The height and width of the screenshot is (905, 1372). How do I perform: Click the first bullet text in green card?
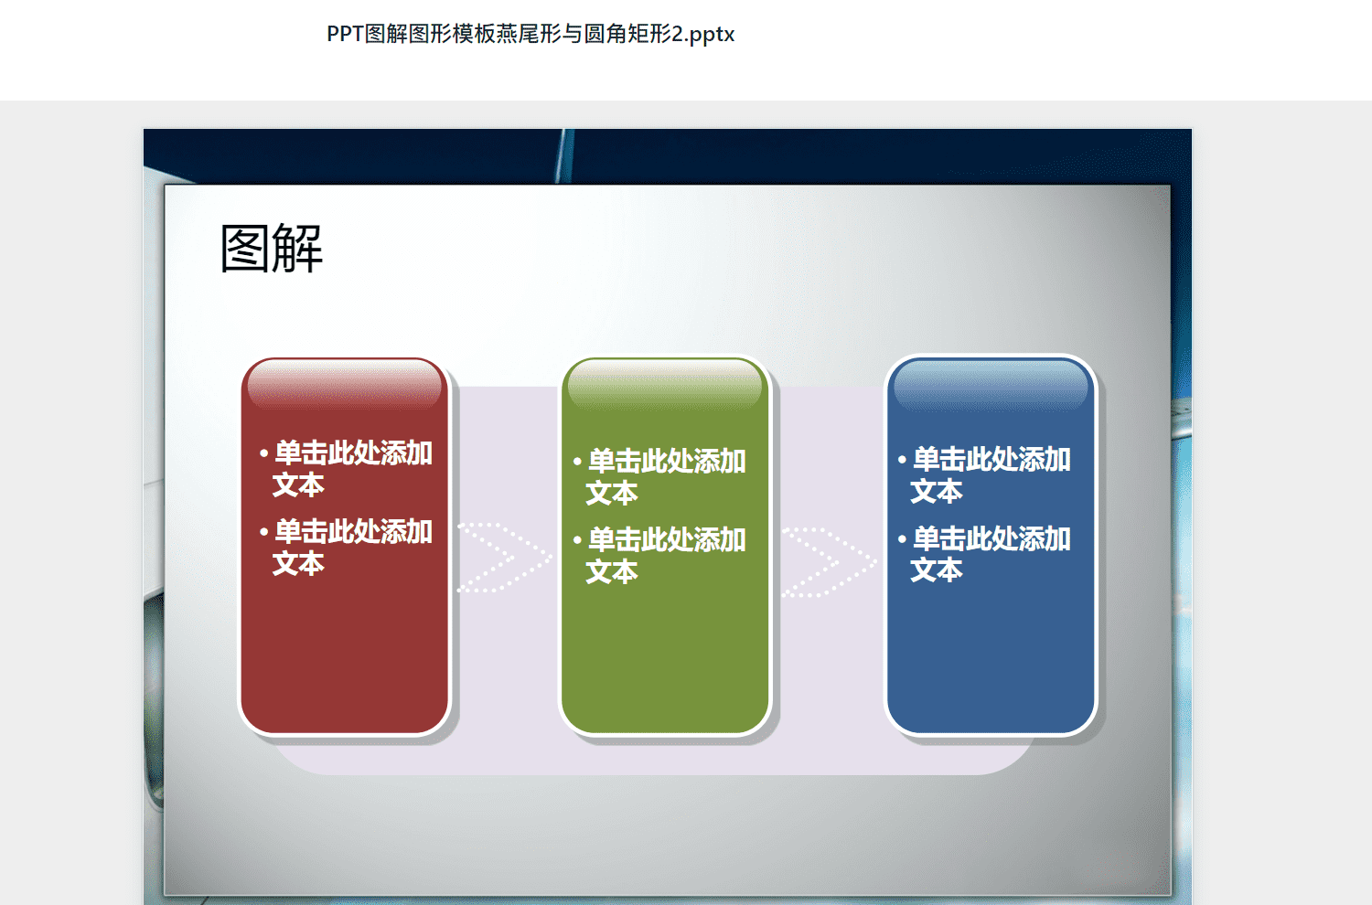click(659, 476)
